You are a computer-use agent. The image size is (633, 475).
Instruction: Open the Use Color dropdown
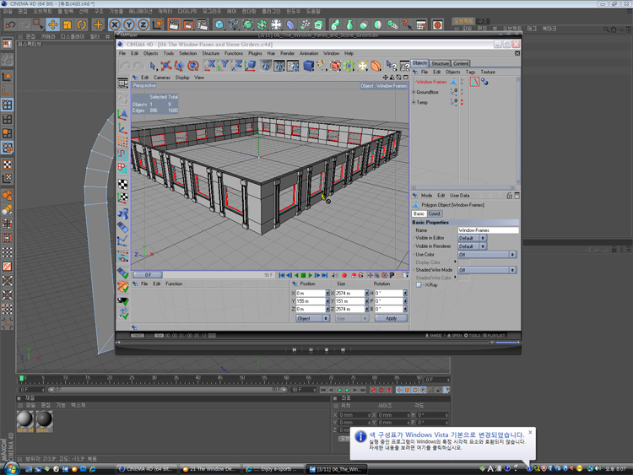[x=487, y=255]
